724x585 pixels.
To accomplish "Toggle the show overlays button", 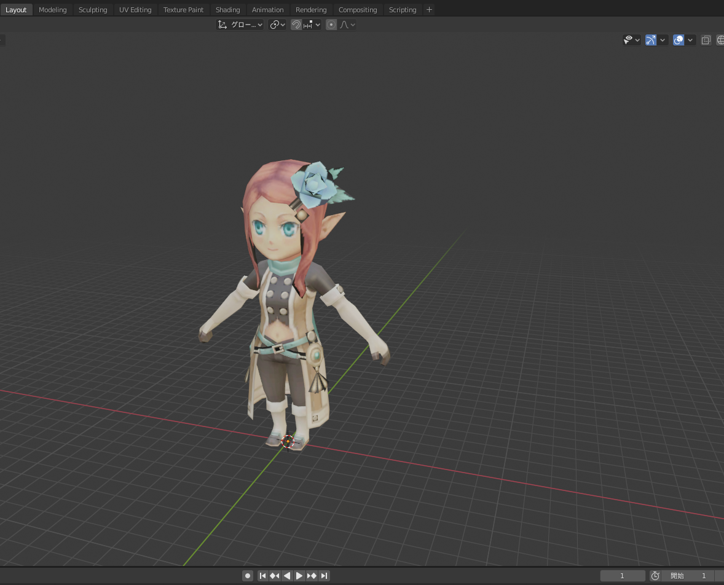I will [x=679, y=40].
